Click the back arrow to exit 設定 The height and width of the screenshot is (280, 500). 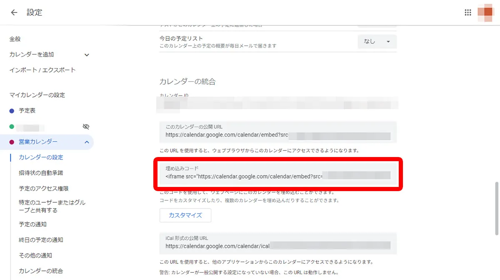click(14, 12)
